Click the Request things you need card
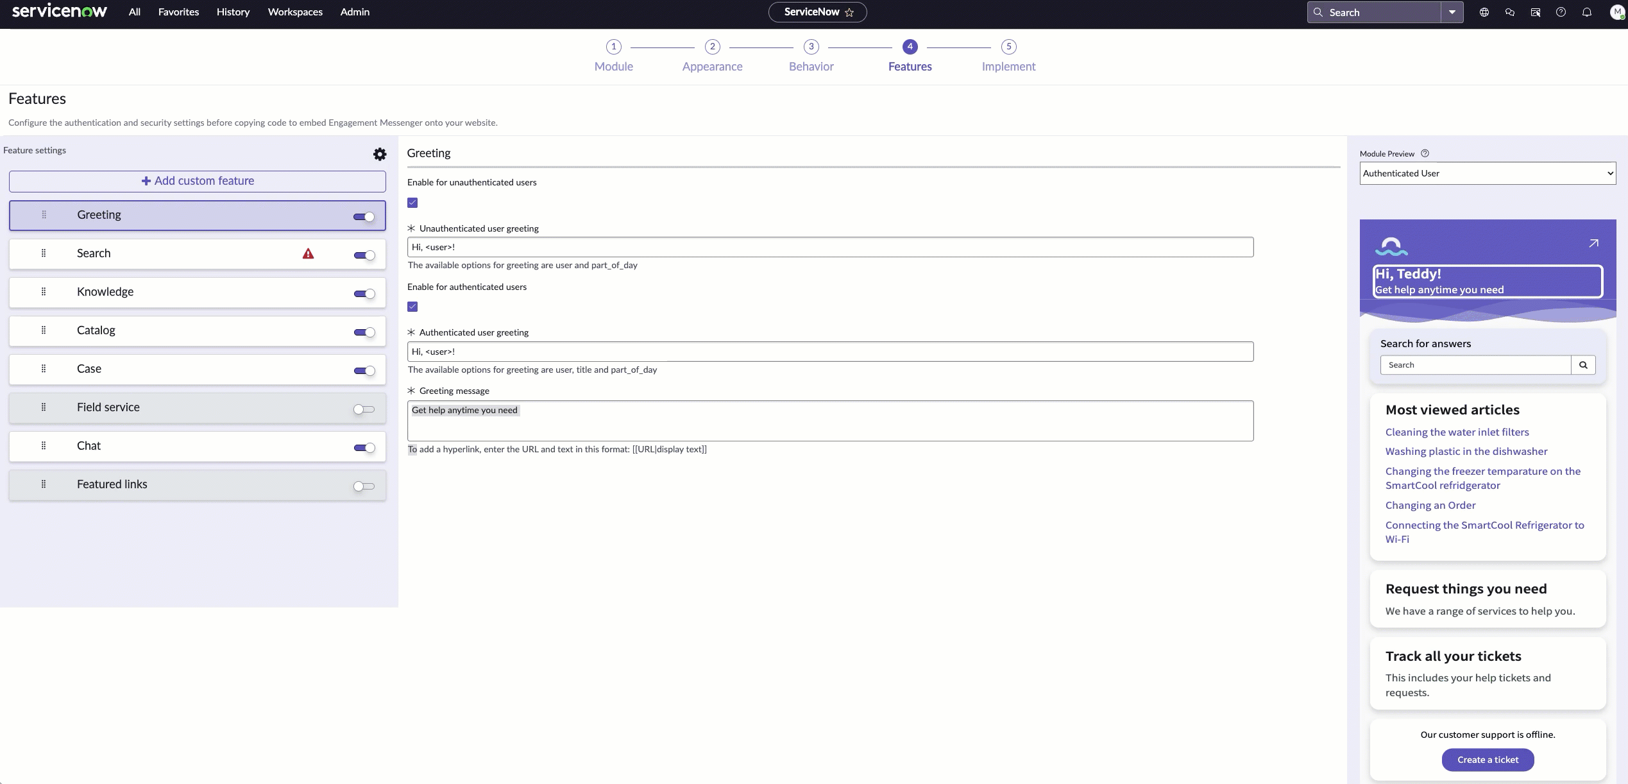This screenshot has height=784, width=1628. pos(1488,599)
